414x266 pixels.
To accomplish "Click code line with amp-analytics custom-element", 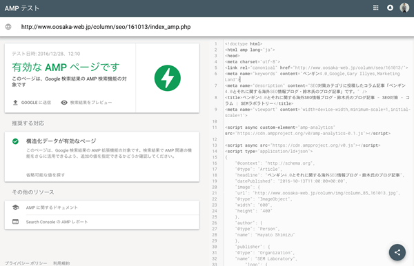I will click(x=307, y=130).
